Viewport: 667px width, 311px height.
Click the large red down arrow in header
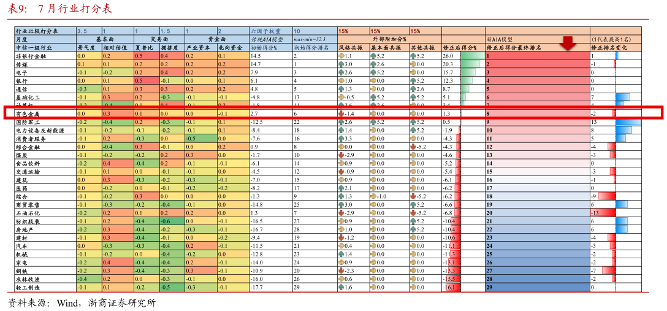[568, 43]
